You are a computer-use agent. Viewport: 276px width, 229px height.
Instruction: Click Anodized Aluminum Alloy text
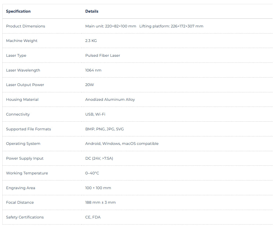pyautogui.click(x=110, y=99)
